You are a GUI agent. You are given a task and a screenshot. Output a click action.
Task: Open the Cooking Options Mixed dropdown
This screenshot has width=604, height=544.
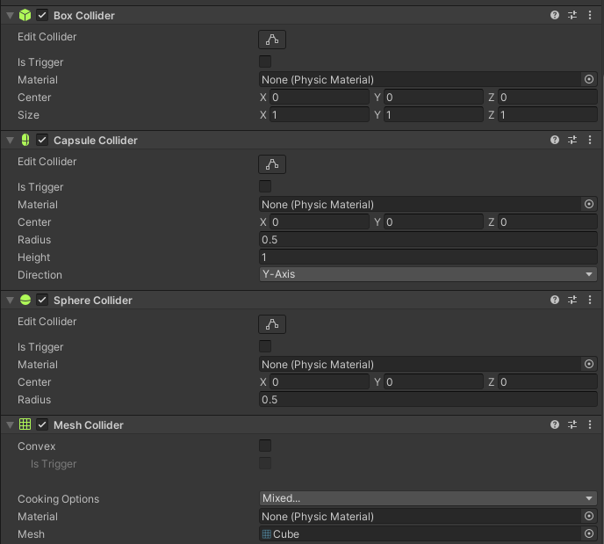(428, 498)
